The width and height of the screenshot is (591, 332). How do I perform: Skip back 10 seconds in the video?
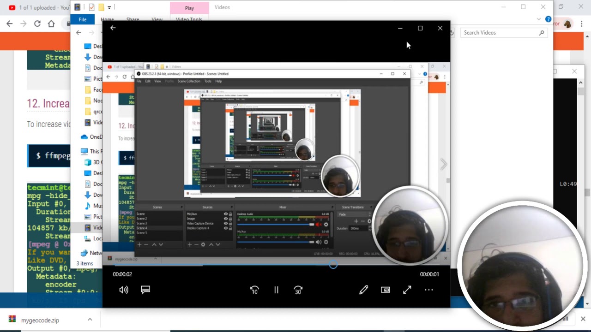(254, 290)
